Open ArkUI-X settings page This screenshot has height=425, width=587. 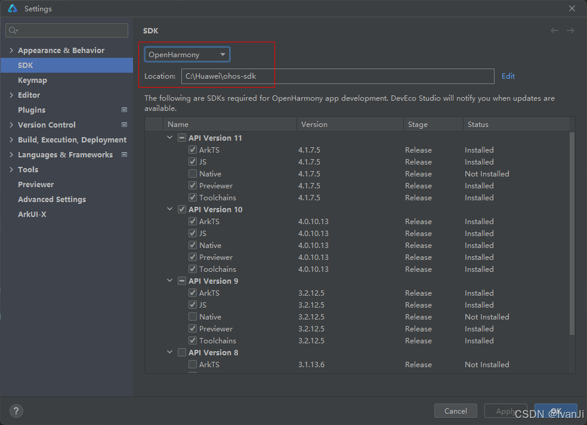coord(32,215)
